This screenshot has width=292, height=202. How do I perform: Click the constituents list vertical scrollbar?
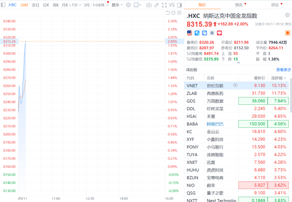click(x=291, y=95)
